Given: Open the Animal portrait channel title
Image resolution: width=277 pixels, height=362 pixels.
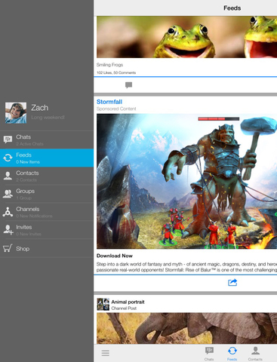Looking at the screenshot, I should (128, 302).
